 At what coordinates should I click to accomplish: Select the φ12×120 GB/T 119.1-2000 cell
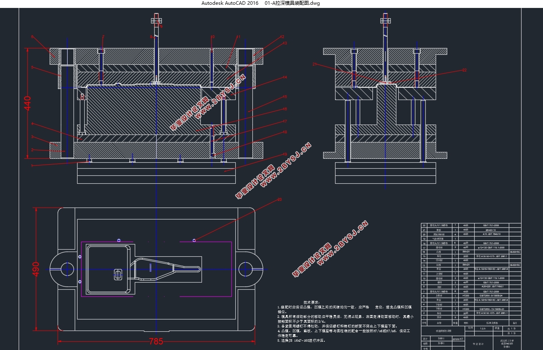(491, 248)
